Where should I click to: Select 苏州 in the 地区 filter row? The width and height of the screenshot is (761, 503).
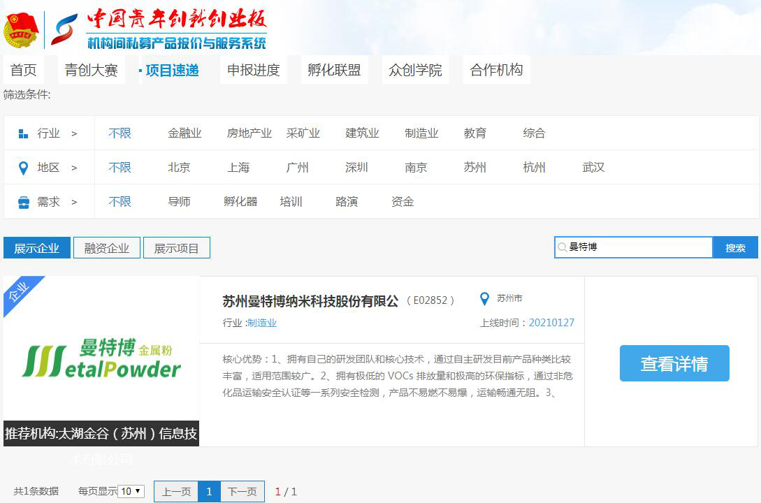pyautogui.click(x=476, y=167)
